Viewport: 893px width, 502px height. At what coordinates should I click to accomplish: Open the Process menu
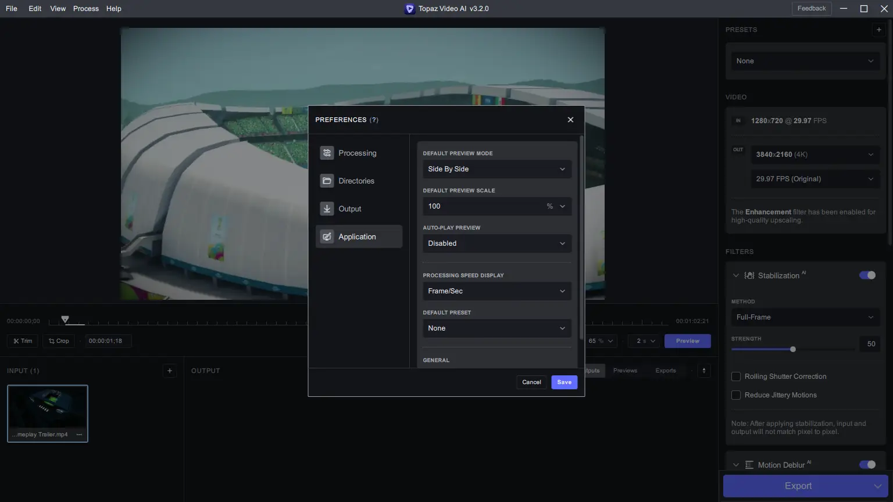click(x=85, y=8)
